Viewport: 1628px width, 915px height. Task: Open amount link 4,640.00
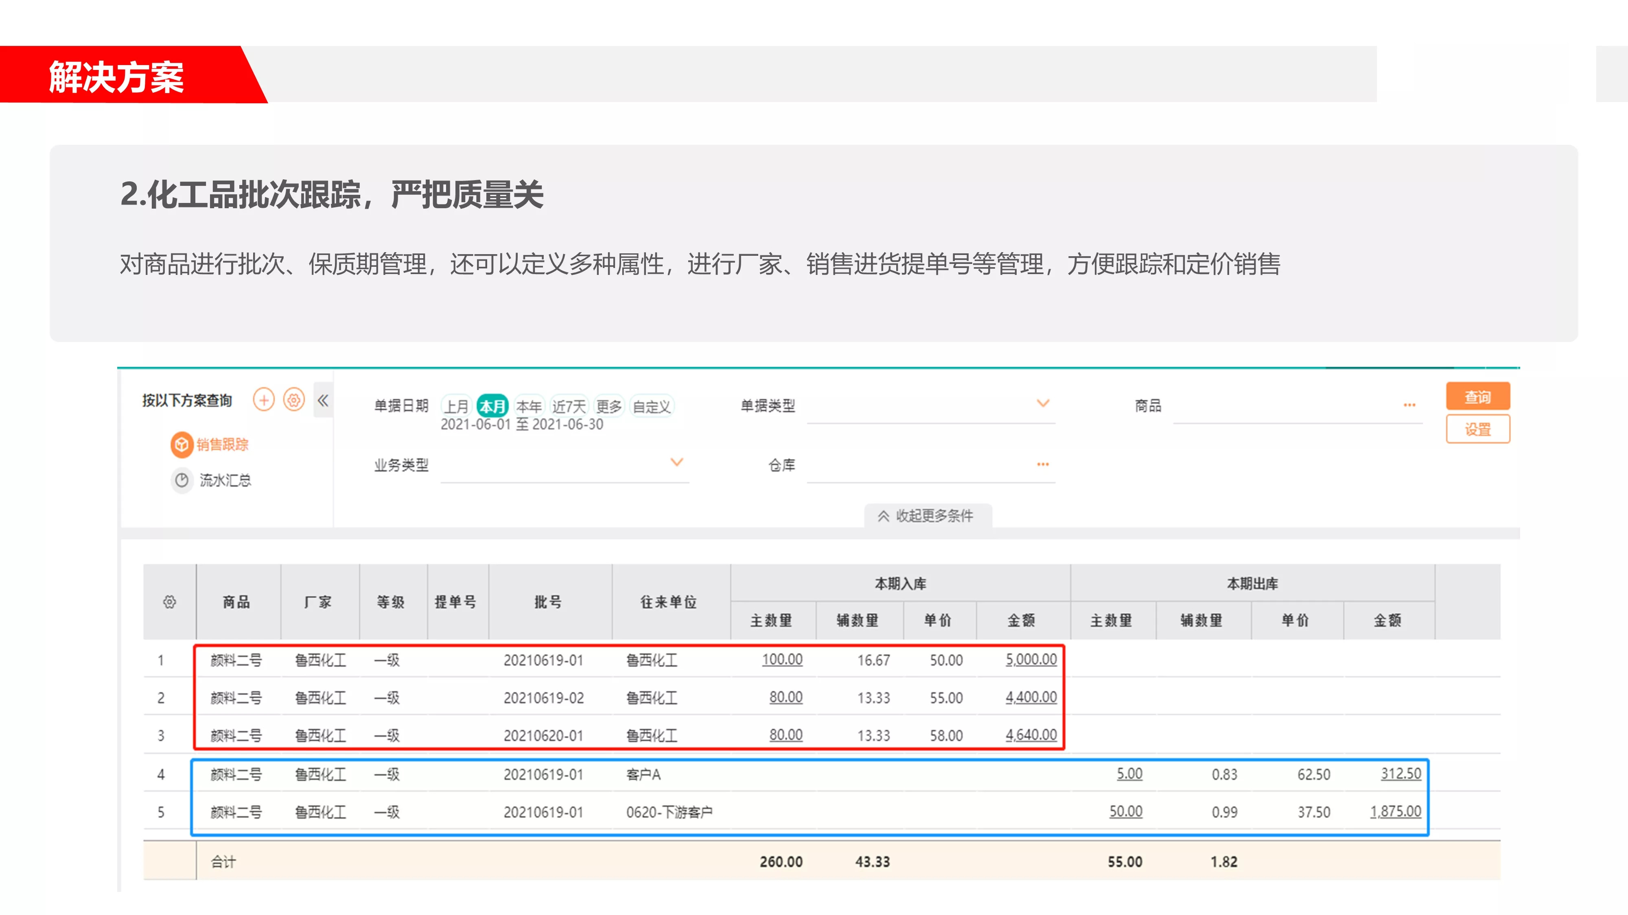[1031, 735]
